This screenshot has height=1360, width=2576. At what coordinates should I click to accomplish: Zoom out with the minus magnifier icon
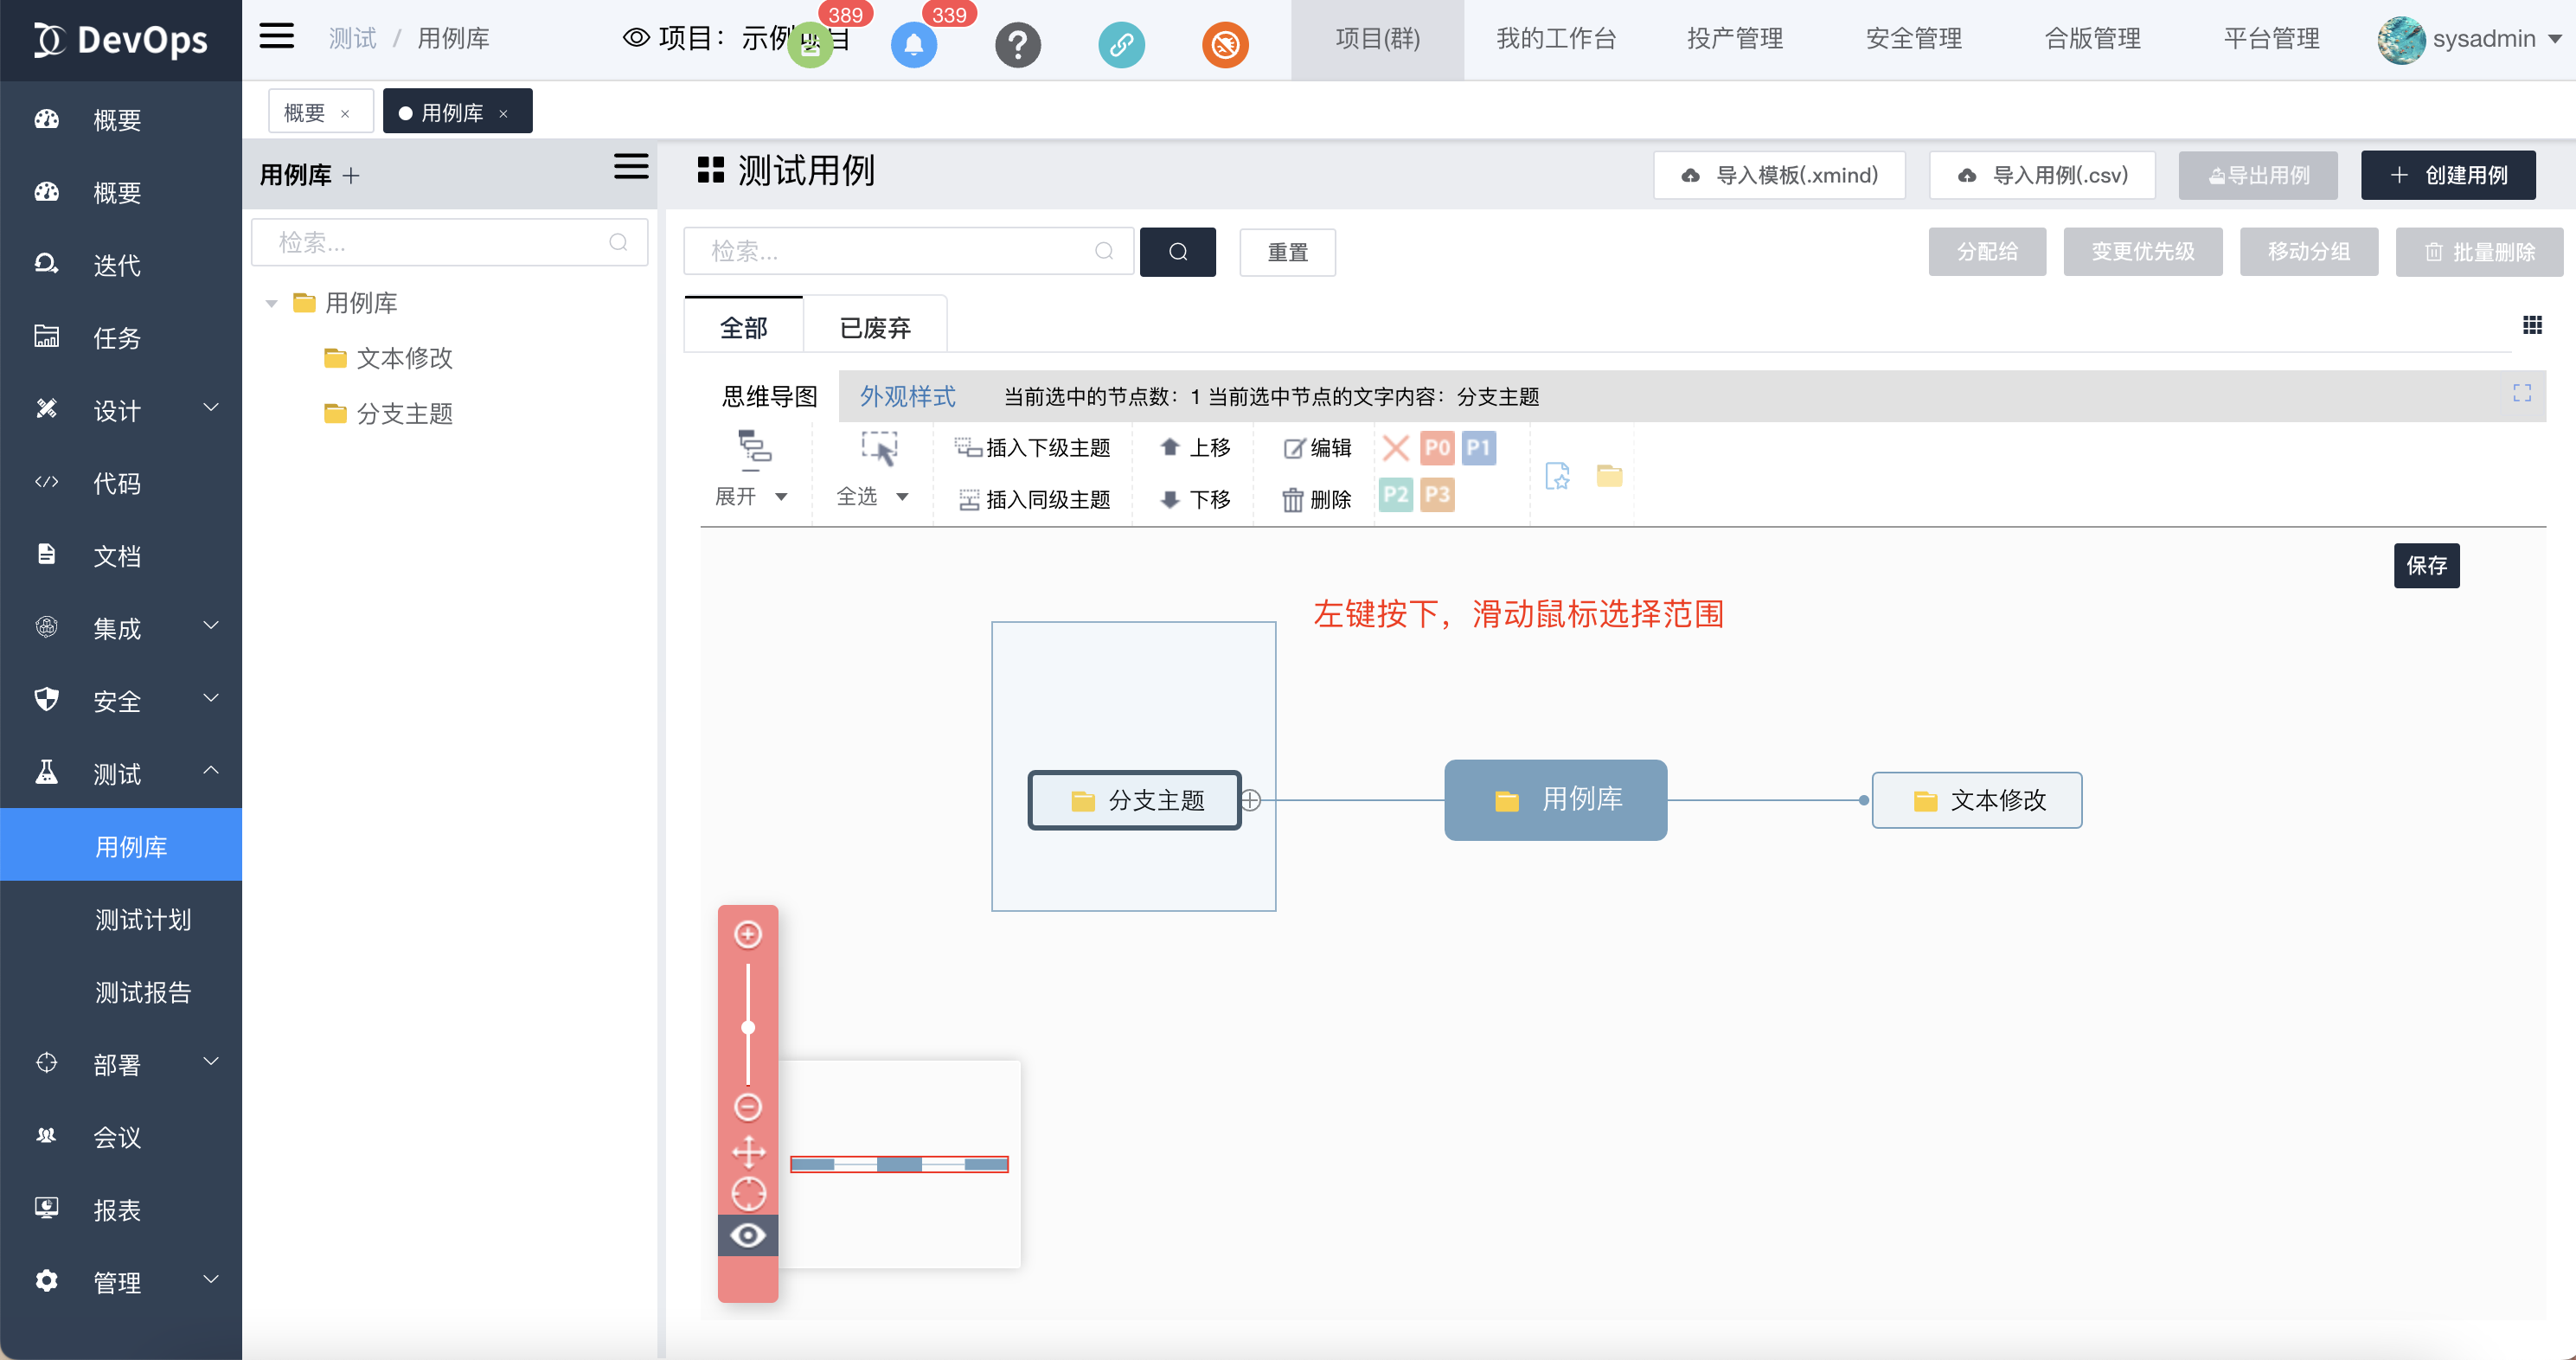748,1106
